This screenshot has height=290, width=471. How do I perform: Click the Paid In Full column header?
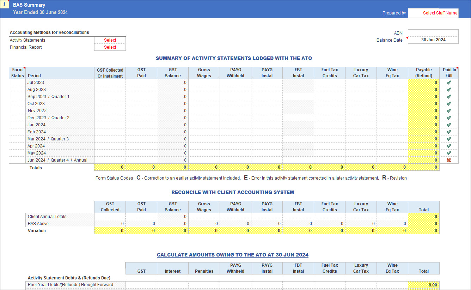pos(449,73)
